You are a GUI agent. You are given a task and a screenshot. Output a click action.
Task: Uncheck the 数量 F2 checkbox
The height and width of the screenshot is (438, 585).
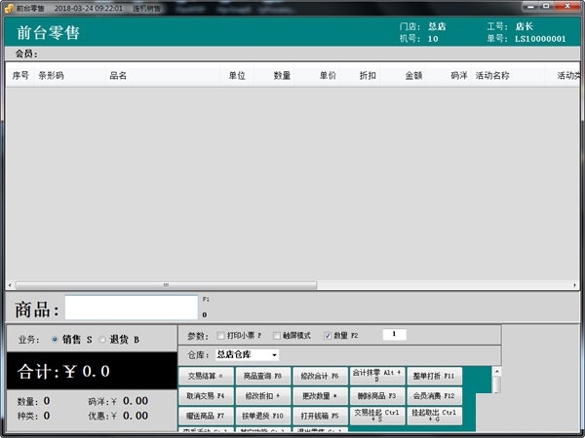pyautogui.click(x=327, y=336)
